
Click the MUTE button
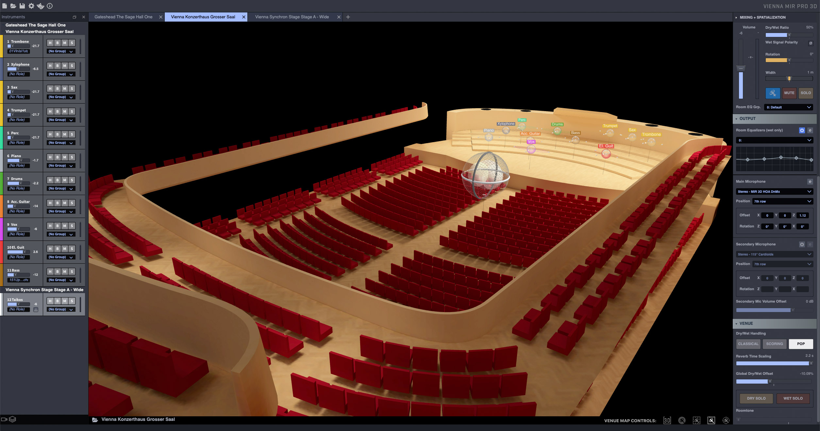[x=789, y=93]
